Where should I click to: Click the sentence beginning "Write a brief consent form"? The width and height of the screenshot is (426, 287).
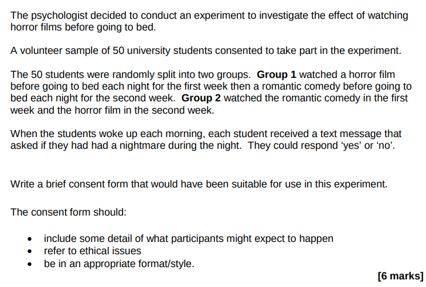coord(199,184)
